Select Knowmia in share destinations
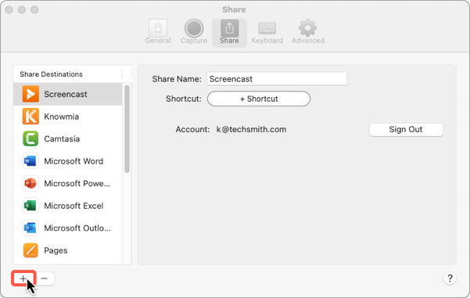This screenshot has height=298, width=470. coord(62,117)
